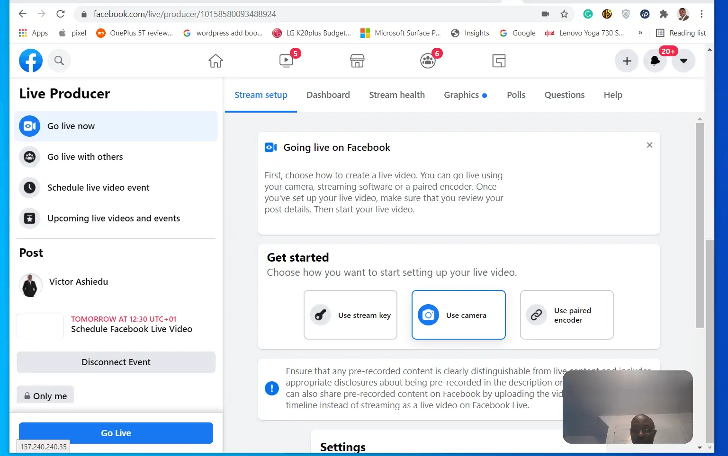The image size is (728, 456).
Task: Select Go live with others
Action: coord(116,157)
